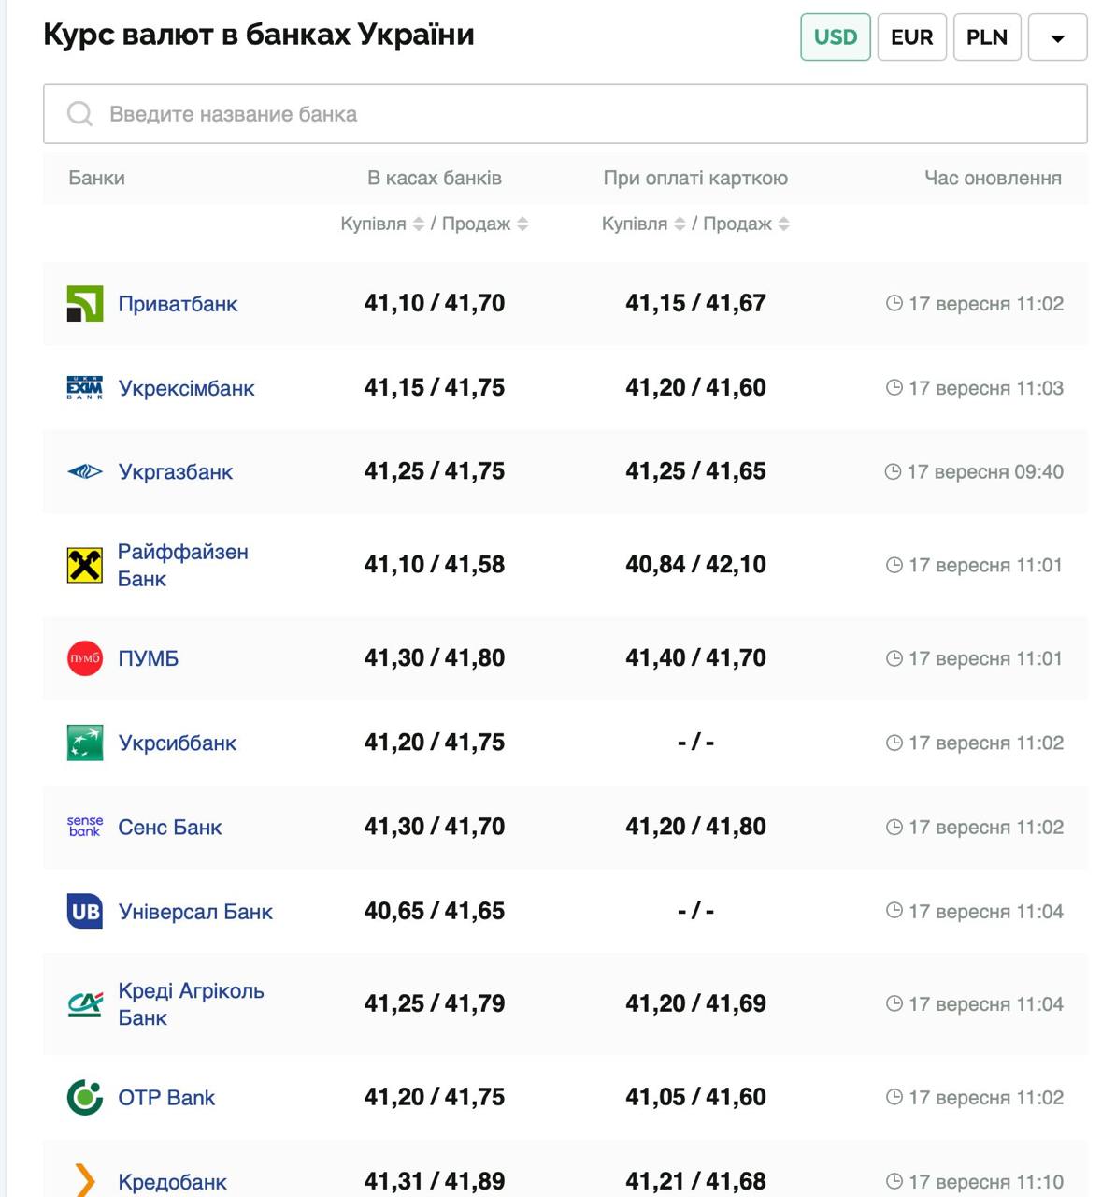Click the Ukrsibbank green star logo
The height and width of the screenshot is (1197, 1116).
(x=85, y=743)
